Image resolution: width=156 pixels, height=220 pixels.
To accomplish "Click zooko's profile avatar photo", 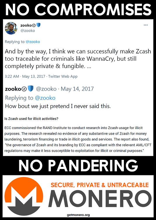I will [x=11, y=28].
